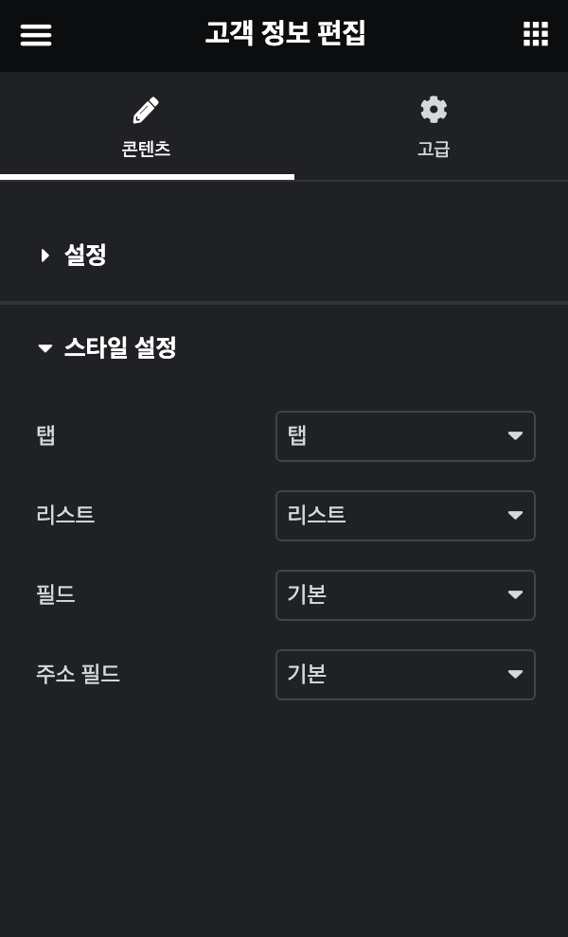Open the 탭 style dropdown

click(405, 436)
